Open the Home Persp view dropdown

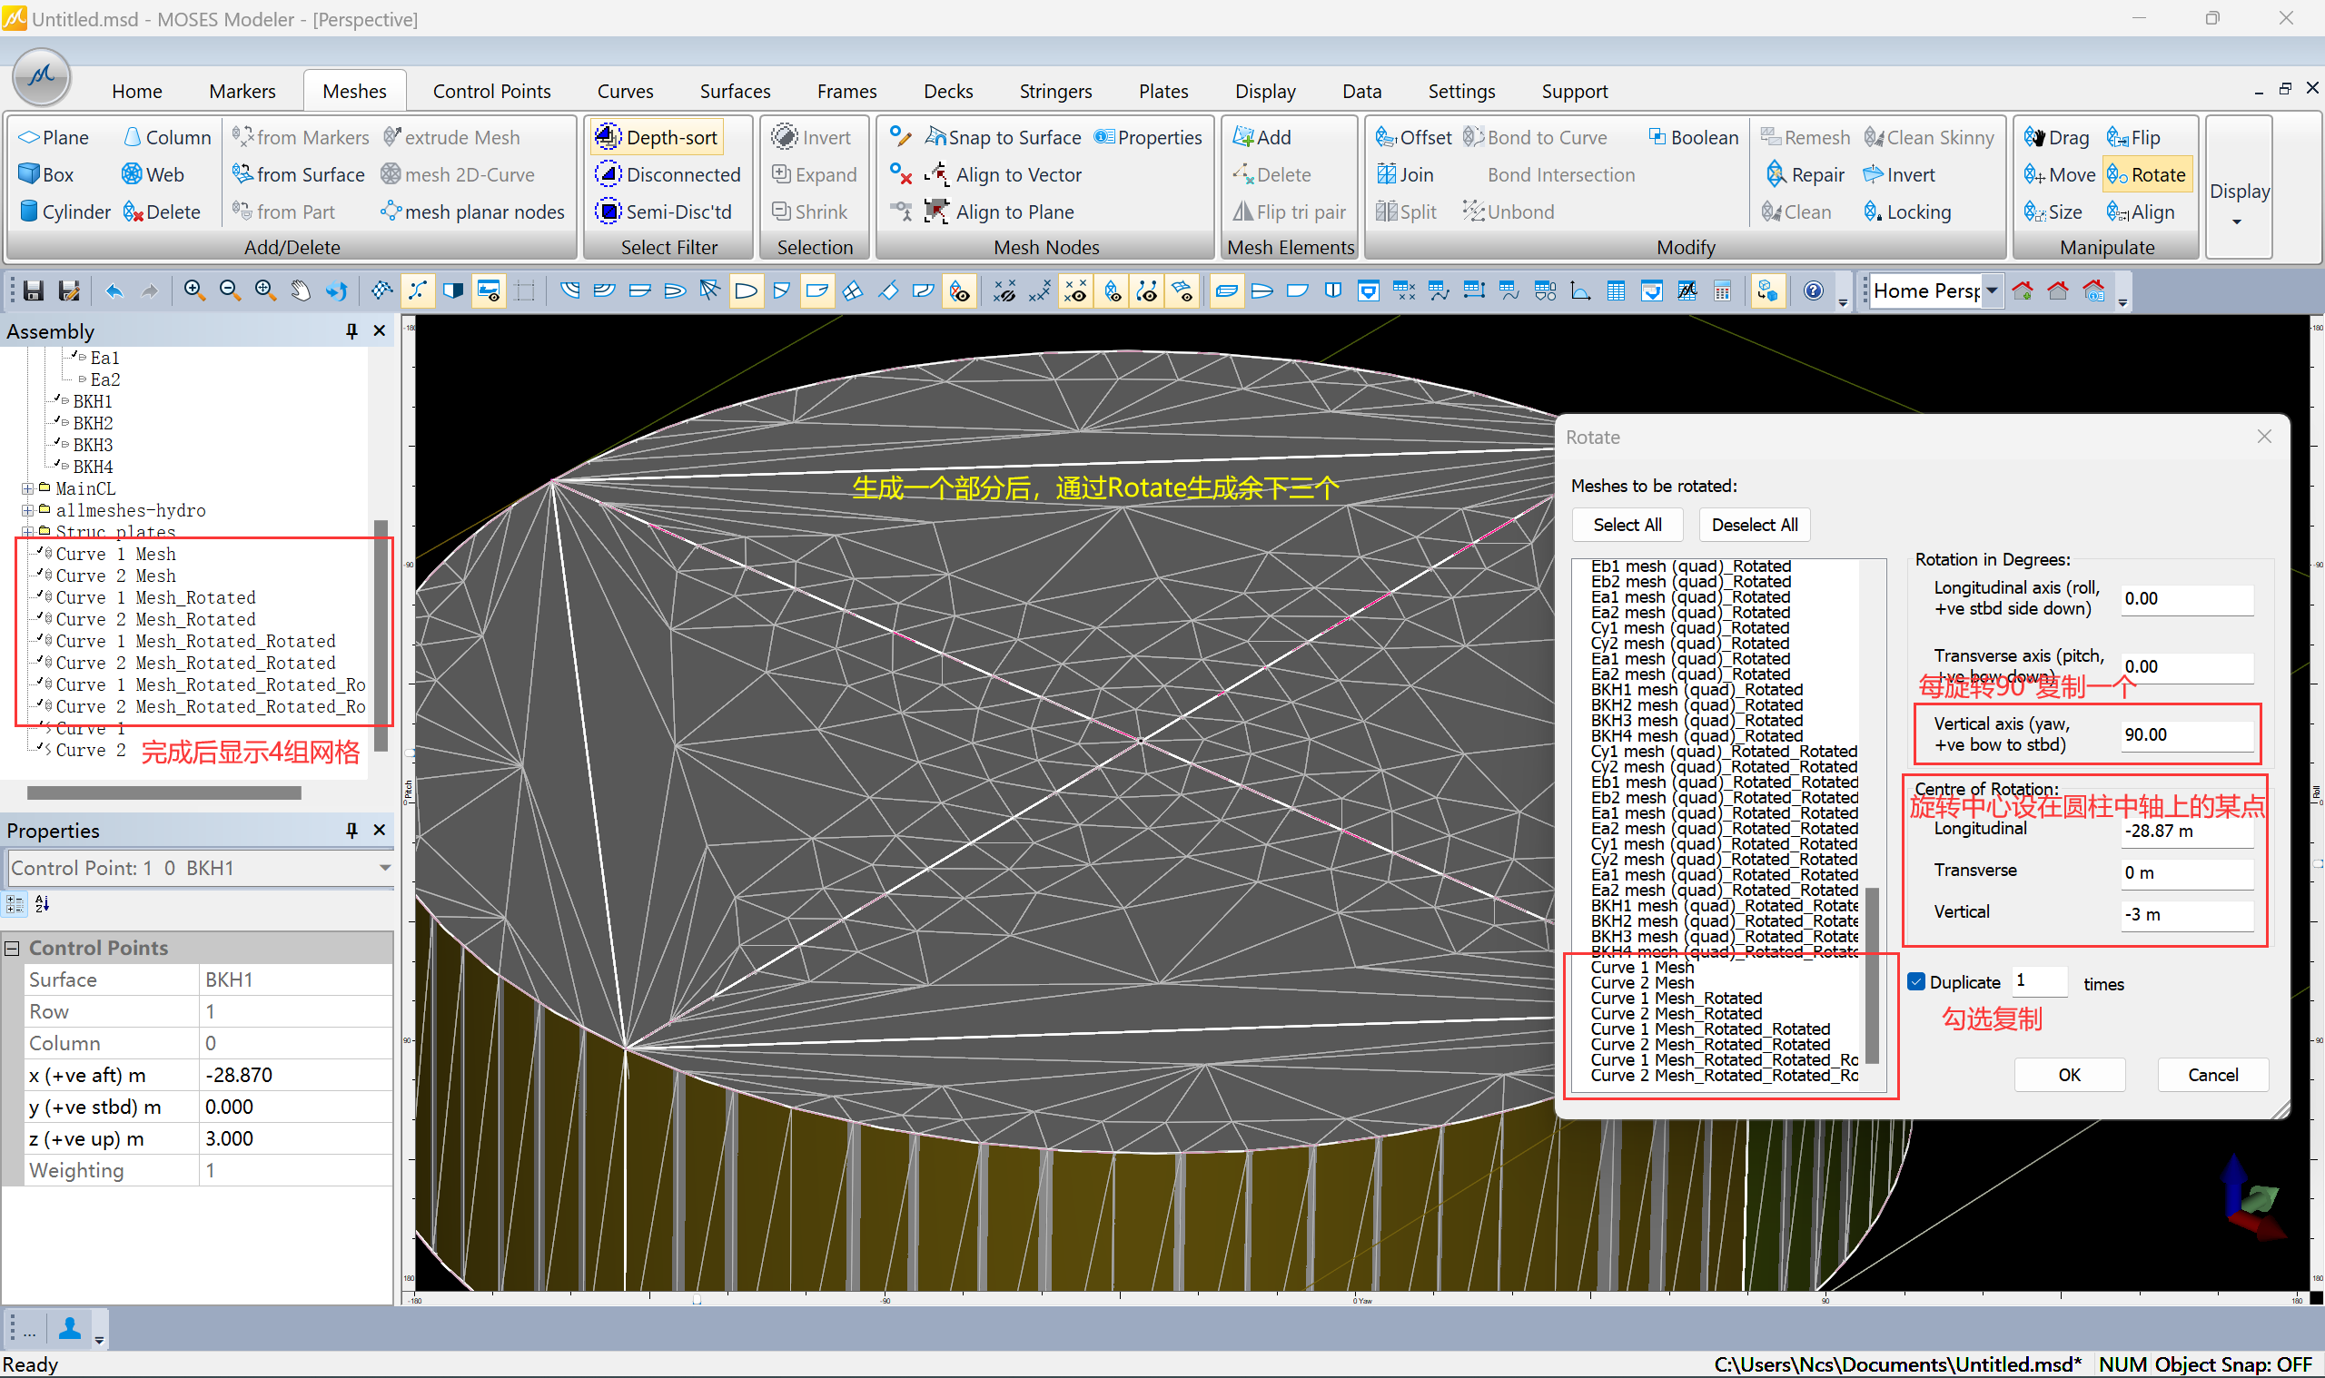[1992, 290]
